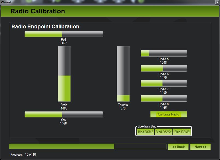Click the wizard progress bar
Screen dimensions: 220x160
(x=88, y=146)
